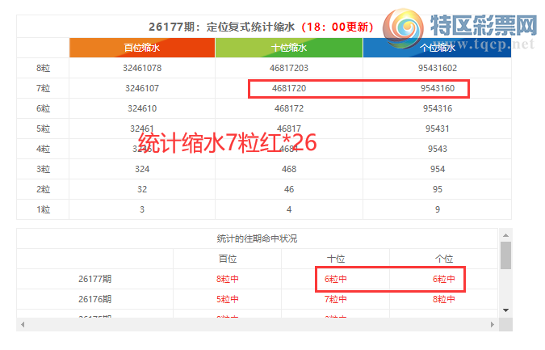Click the 26177期 row label

[x=95, y=279]
